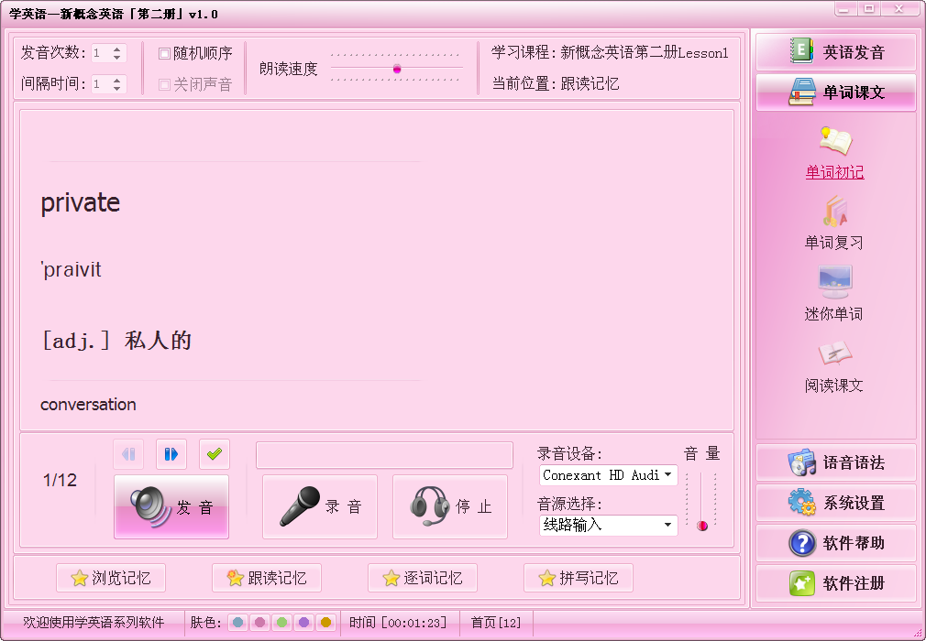
Task: Choose the orange skin color swatch
Action: pyautogui.click(x=325, y=622)
